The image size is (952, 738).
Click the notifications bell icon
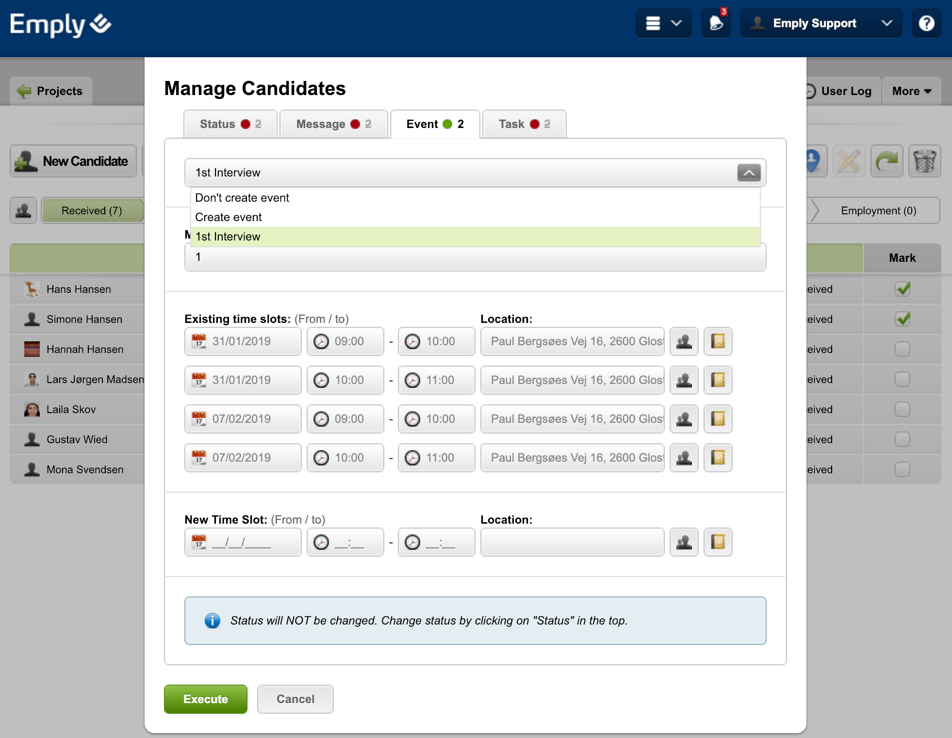pyautogui.click(x=716, y=23)
